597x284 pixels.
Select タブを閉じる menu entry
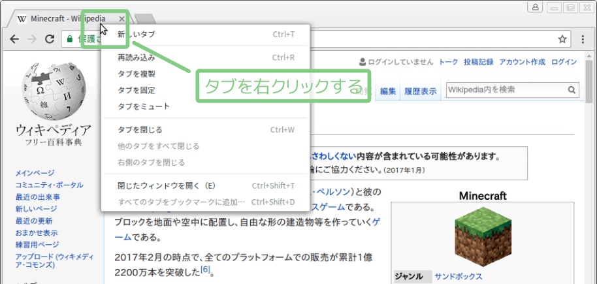point(206,130)
